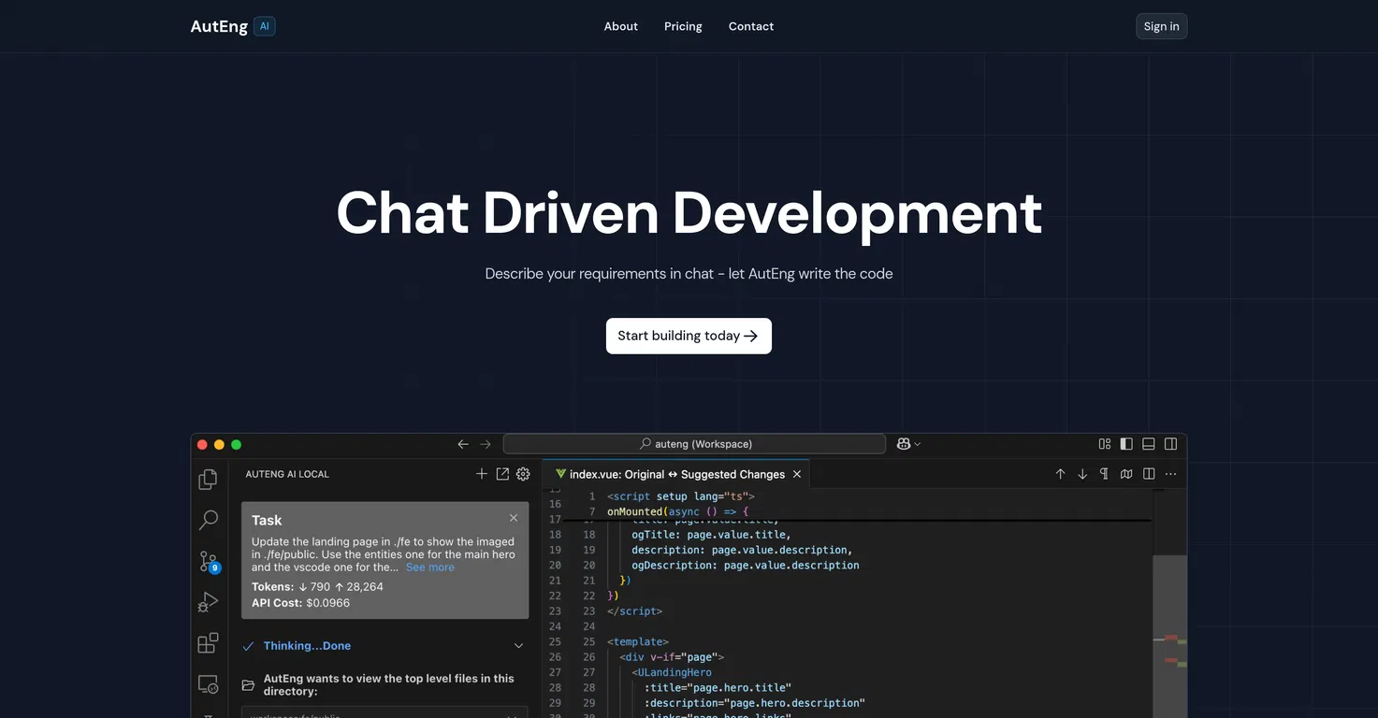Select the index.vue Suggested Changes tab

677,474
